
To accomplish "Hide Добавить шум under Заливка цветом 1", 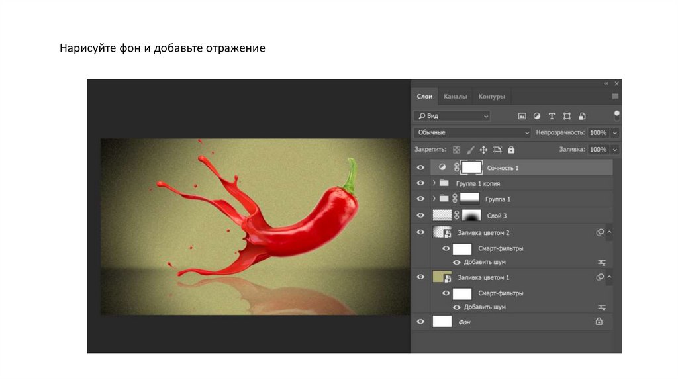I will pos(457,307).
